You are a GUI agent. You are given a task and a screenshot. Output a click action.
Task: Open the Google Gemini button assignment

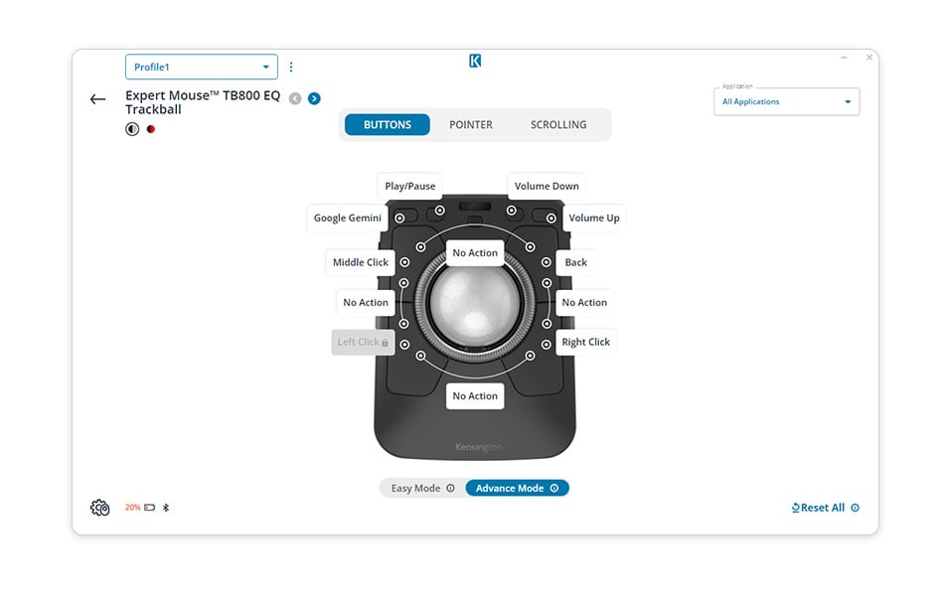[348, 218]
